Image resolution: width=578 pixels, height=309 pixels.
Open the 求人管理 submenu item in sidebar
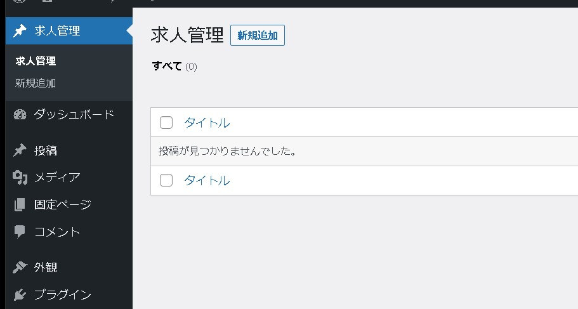[36, 62]
